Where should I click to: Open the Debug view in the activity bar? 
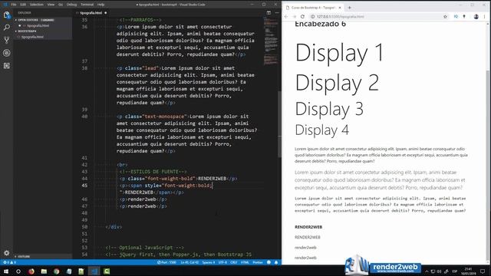pos(7,53)
